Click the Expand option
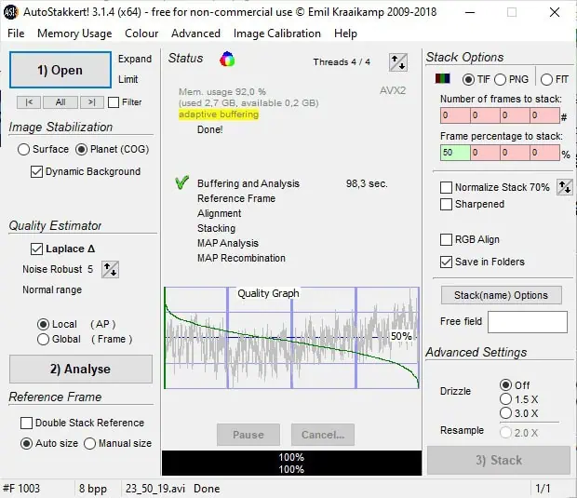The image size is (577, 498). point(135,59)
